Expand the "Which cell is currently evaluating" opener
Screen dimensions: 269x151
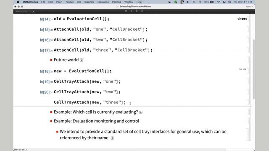141,112
